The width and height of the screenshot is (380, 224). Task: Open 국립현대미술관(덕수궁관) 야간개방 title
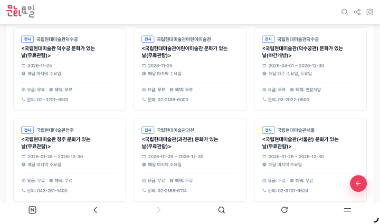302,52
